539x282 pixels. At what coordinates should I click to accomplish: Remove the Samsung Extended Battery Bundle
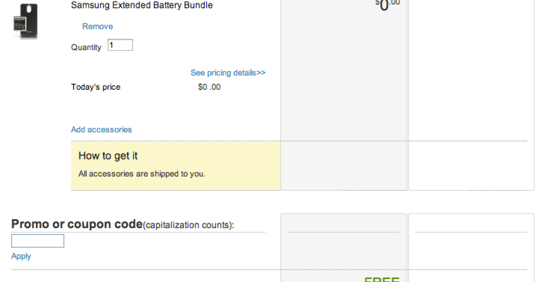tap(97, 26)
